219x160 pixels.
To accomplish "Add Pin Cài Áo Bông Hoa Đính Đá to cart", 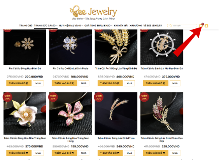I will [19, 83].
